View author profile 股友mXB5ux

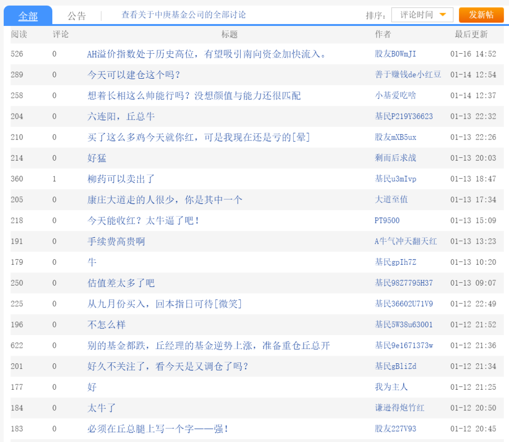[395, 137]
